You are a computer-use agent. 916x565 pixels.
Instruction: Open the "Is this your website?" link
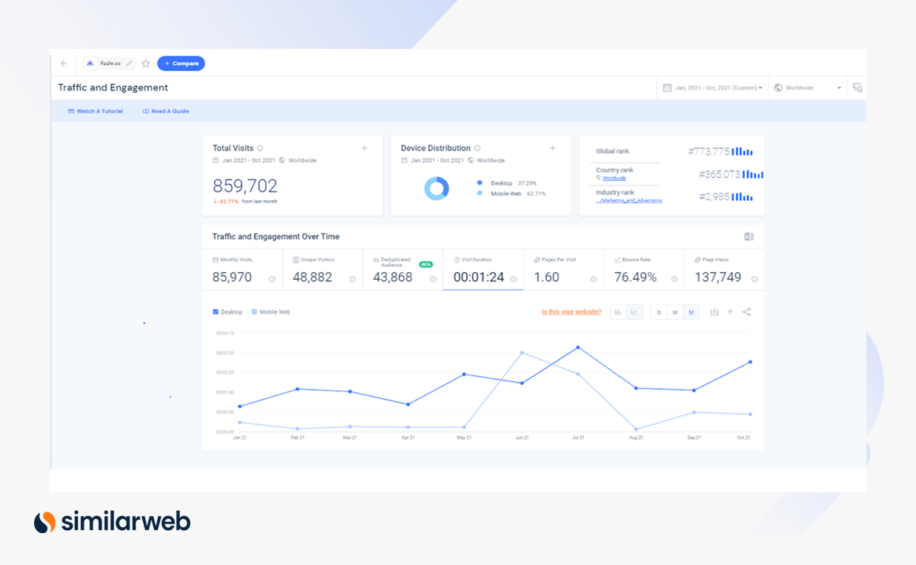[x=571, y=311]
